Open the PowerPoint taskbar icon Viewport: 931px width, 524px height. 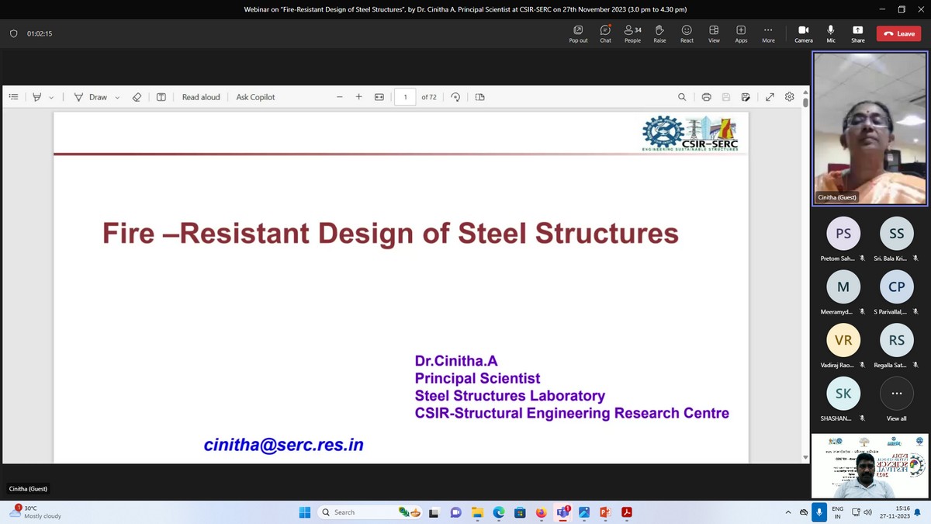(605, 512)
